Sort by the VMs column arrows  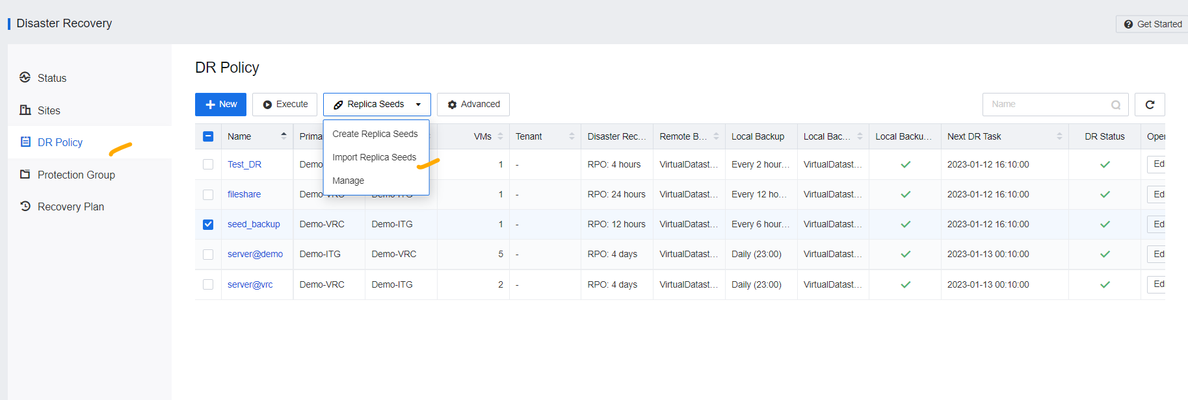tap(500, 136)
